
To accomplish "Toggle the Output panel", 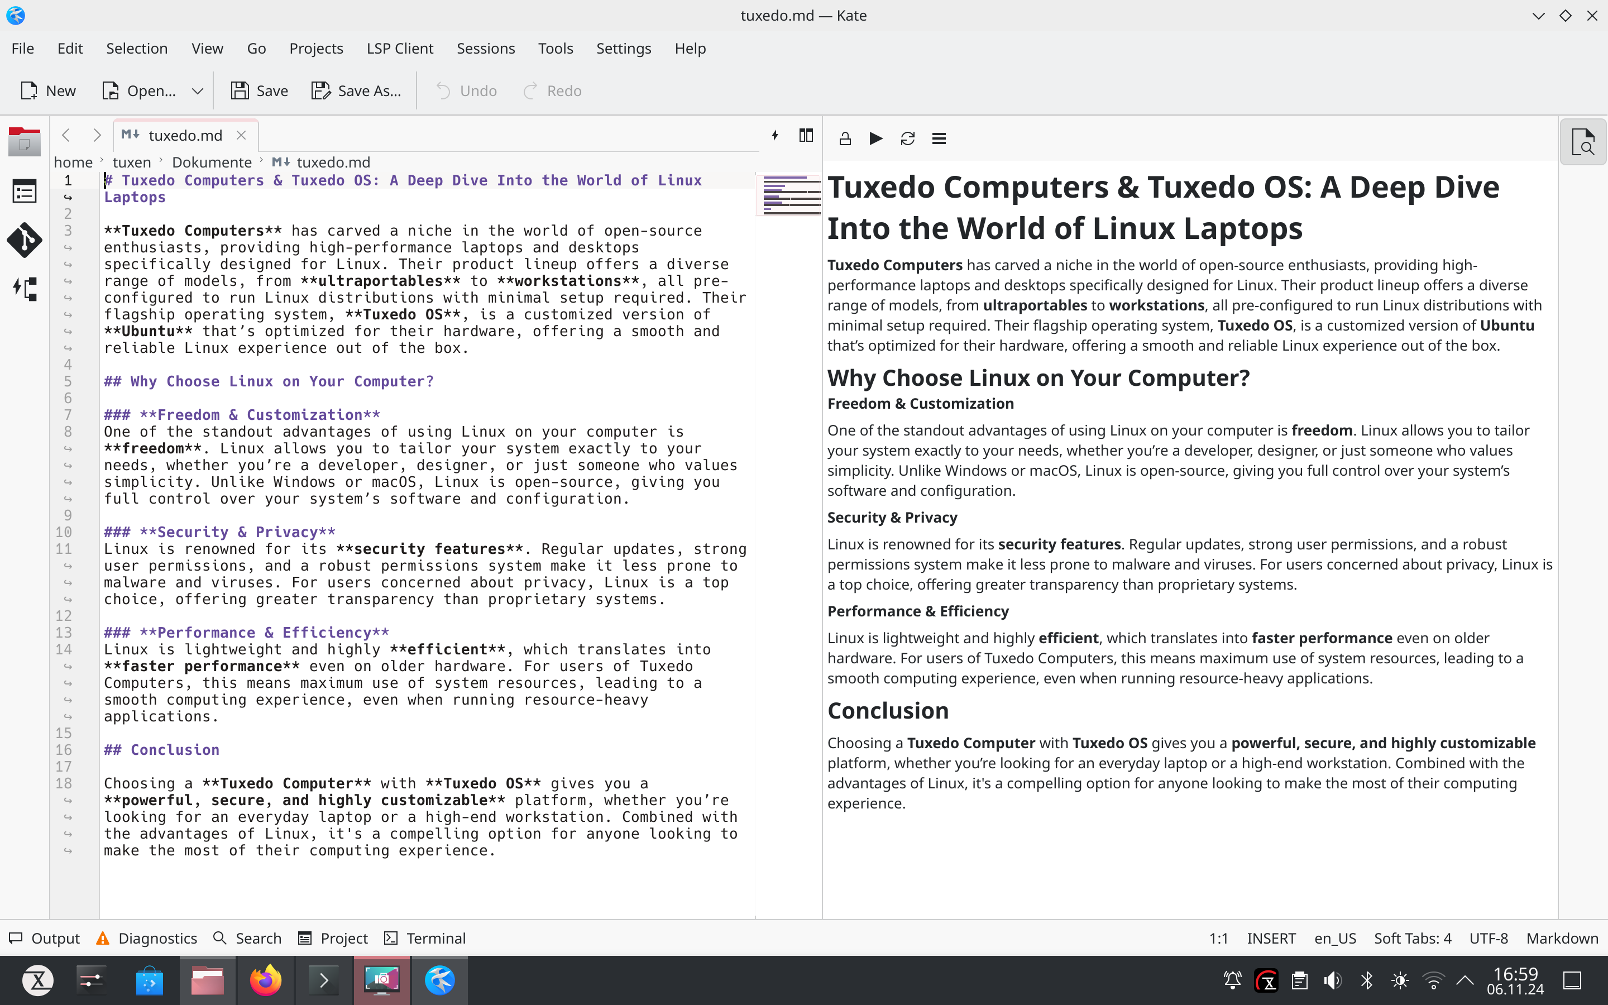I will (45, 938).
